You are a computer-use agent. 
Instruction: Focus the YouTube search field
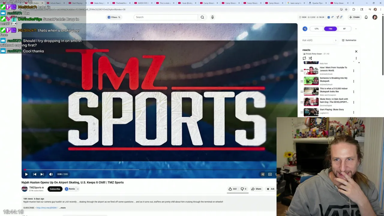(x=166, y=17)
